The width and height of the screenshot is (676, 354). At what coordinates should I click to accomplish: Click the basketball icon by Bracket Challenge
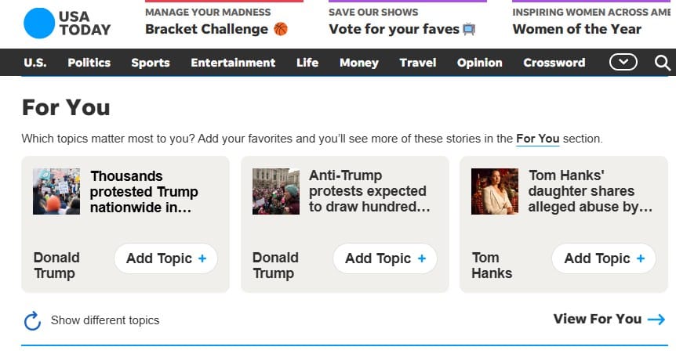coord(281,29)
